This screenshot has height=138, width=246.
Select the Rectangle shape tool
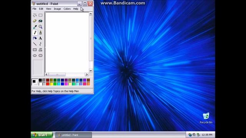pos(35,50)
